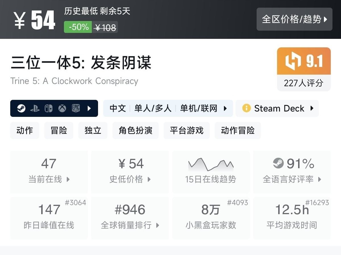Viewport: 341px width, 255px height.
Task: Click the #4093 rank label
Action: [x=238, y=203]
